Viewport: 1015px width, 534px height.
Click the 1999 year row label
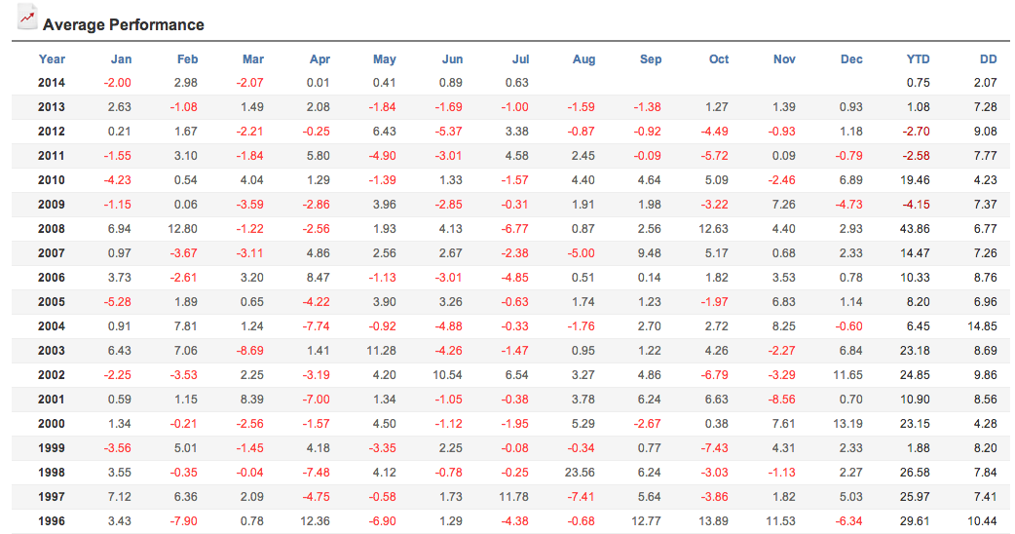pos(51,448)
